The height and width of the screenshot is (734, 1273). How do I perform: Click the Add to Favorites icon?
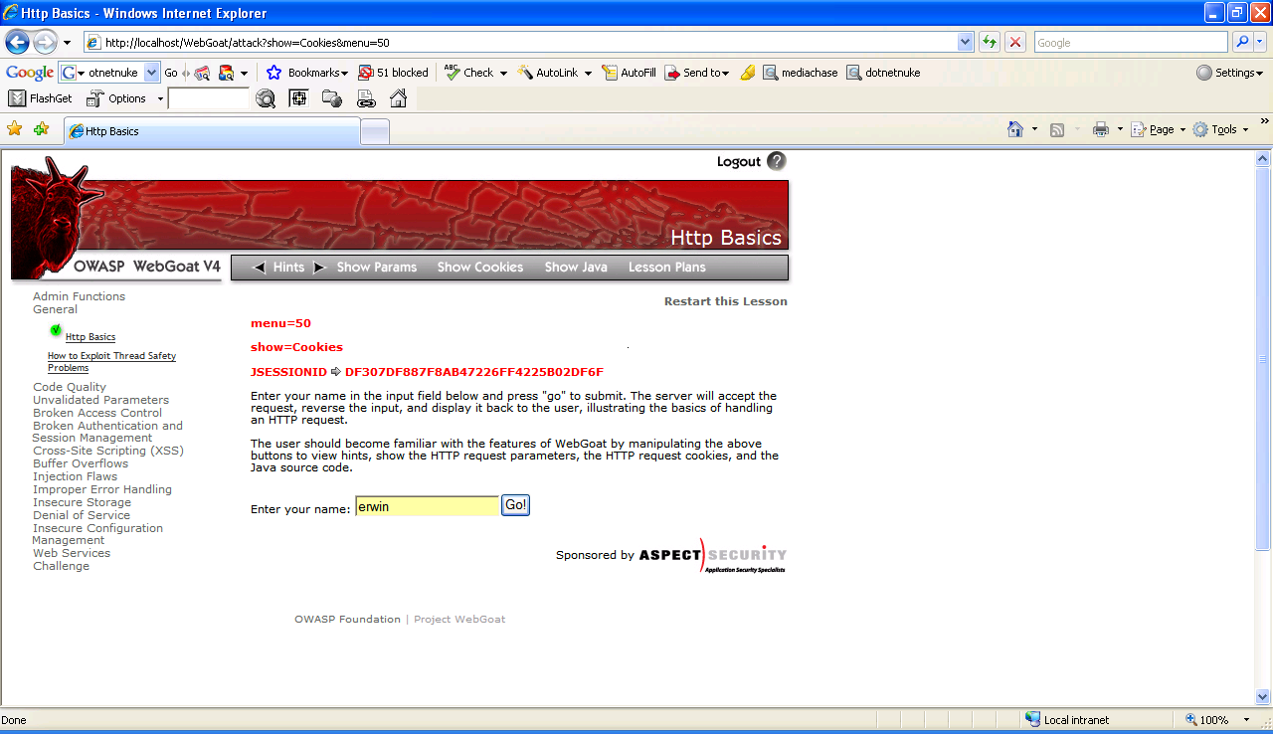(x=41, y=129)
